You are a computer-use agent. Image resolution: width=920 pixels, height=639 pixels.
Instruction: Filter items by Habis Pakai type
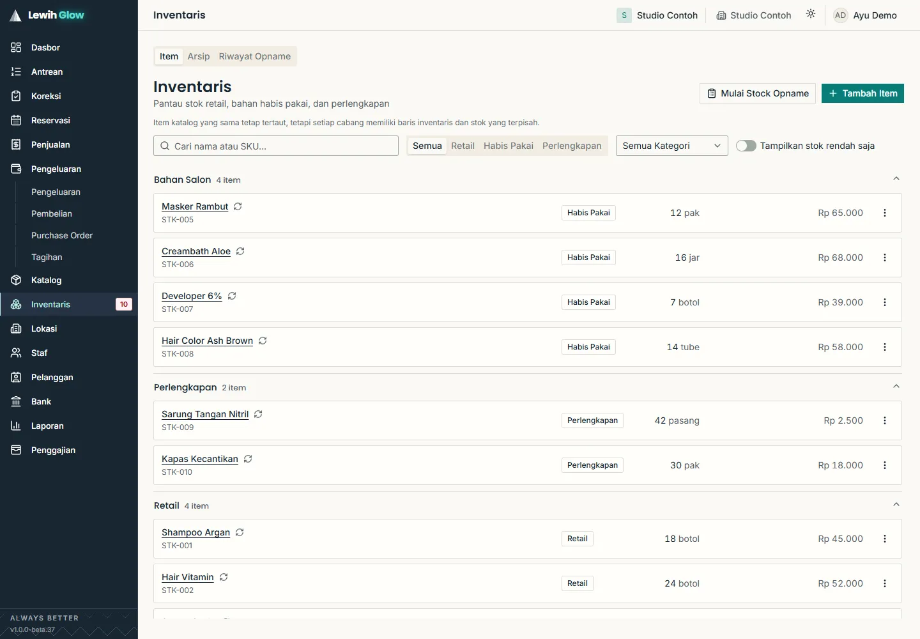point(508,146)
